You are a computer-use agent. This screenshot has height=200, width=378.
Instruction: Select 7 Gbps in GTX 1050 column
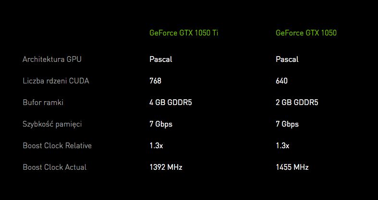pyautogui.click(x=287, y=124)
